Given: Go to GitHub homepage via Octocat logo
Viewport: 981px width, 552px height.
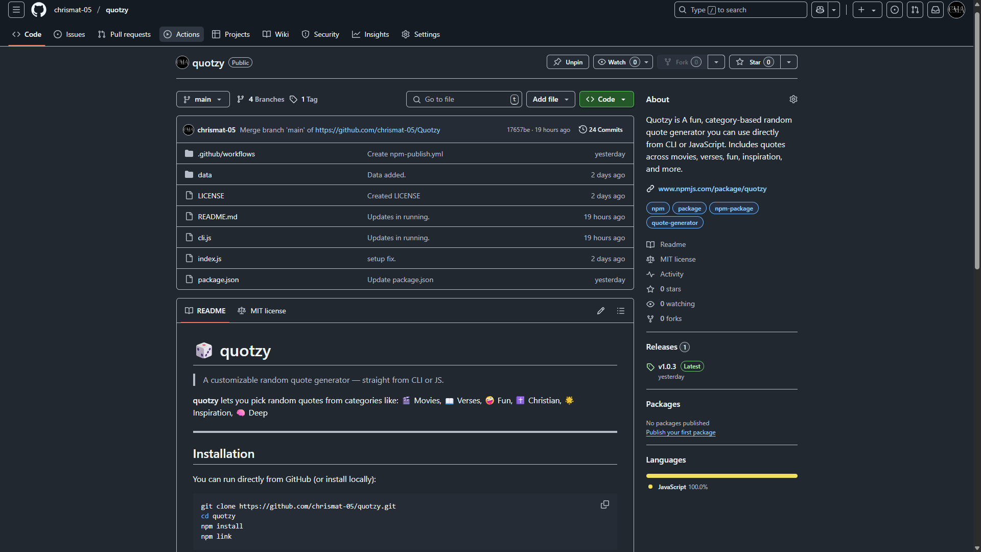Looking at the screenshot, I should [39, 10].
